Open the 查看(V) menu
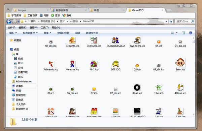Image resolution: width=202 pixels, height=131 pixels. (33, 27)
